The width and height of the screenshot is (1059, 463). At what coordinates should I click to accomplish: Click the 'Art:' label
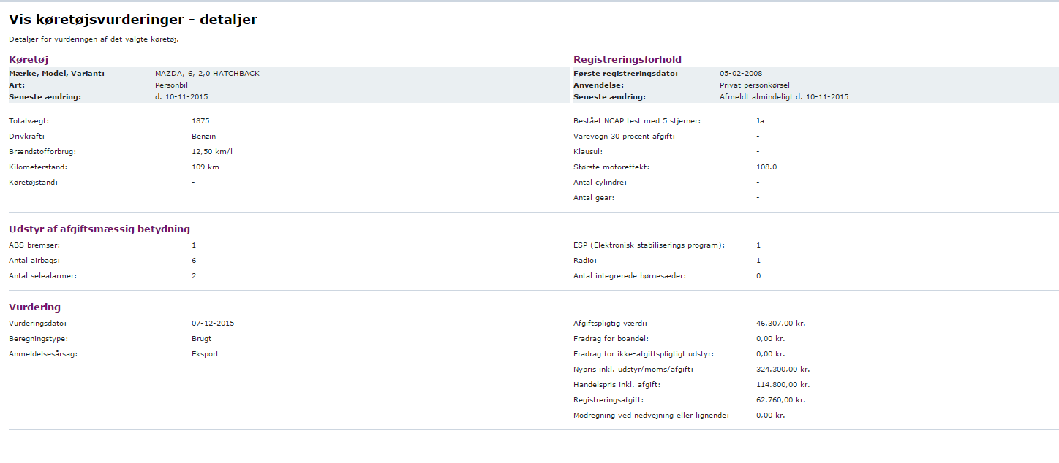click(15, 85)
